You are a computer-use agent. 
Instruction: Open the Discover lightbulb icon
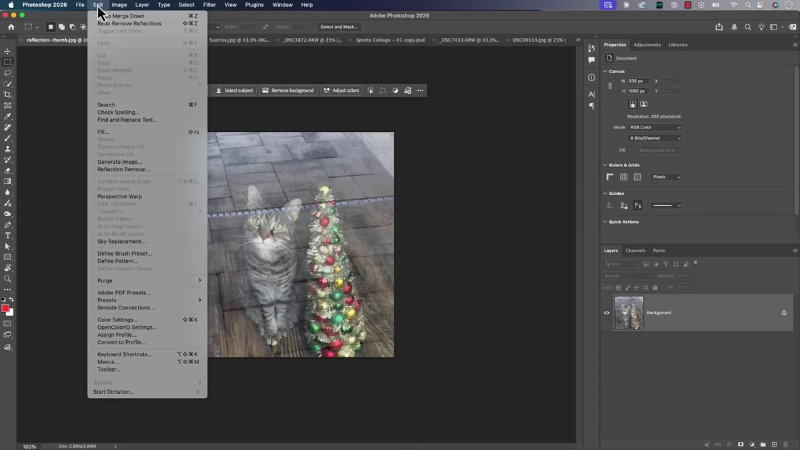tap(760, 27)
